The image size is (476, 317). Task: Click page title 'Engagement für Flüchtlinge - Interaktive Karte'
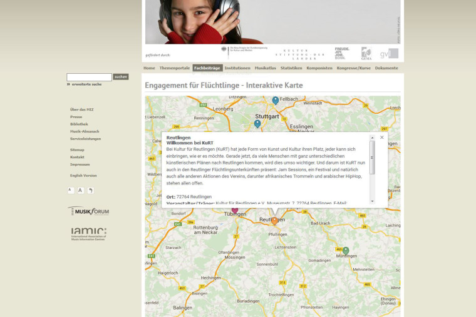224,85
